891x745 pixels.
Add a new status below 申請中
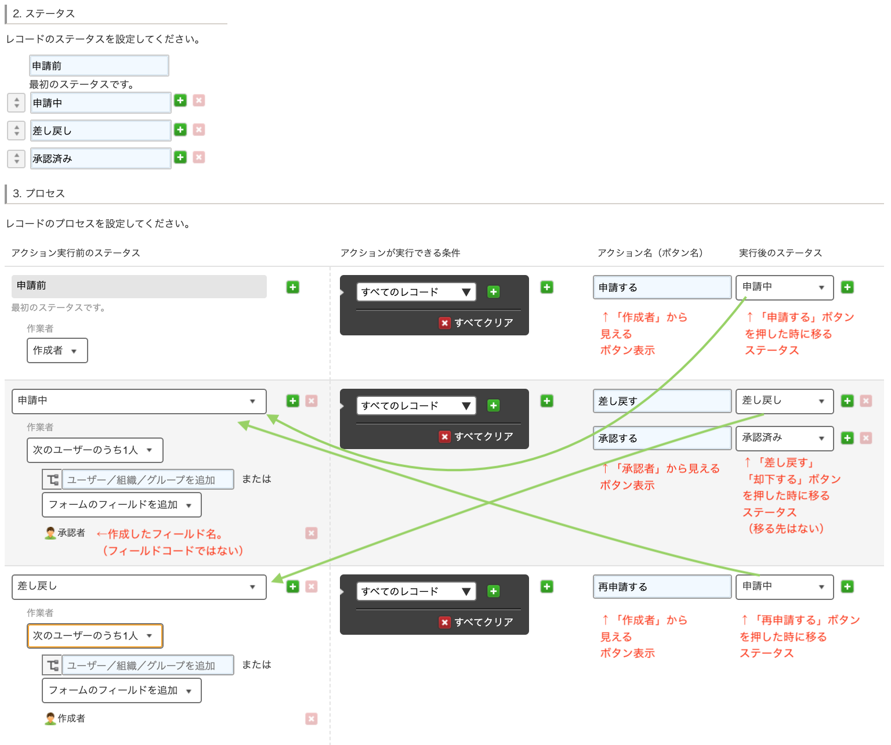coord(180,100)
